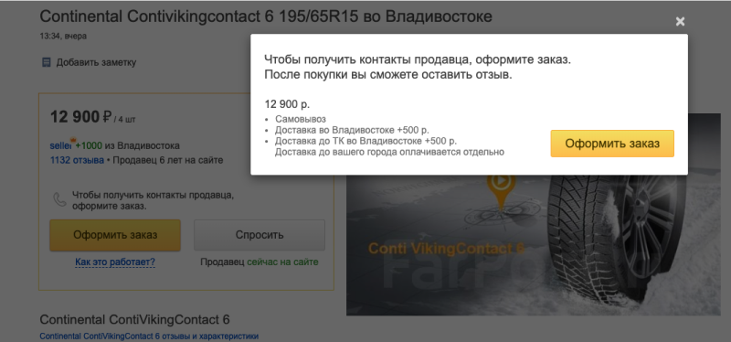The height and width of the screenshot is (342, 731).
Task: Open the 1132 отзыва link
Action: [x=77, y=161]
